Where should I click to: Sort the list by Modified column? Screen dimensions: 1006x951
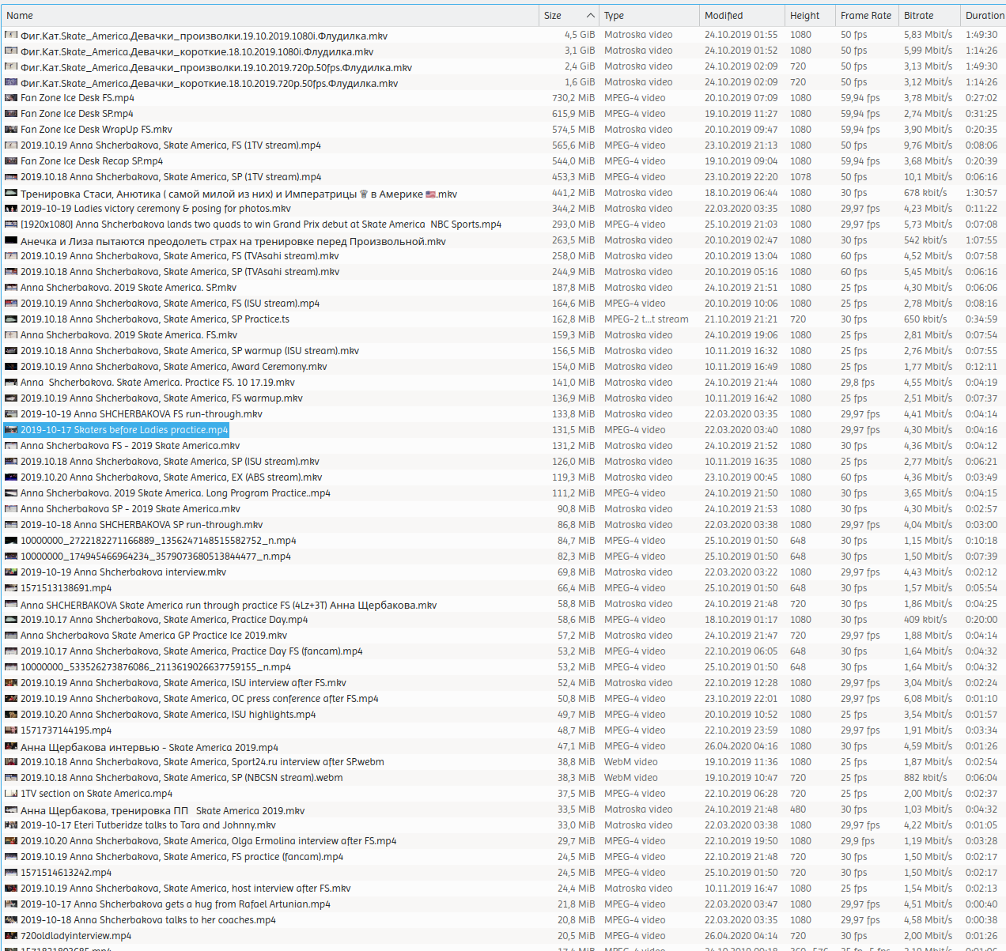click(724, 16)
